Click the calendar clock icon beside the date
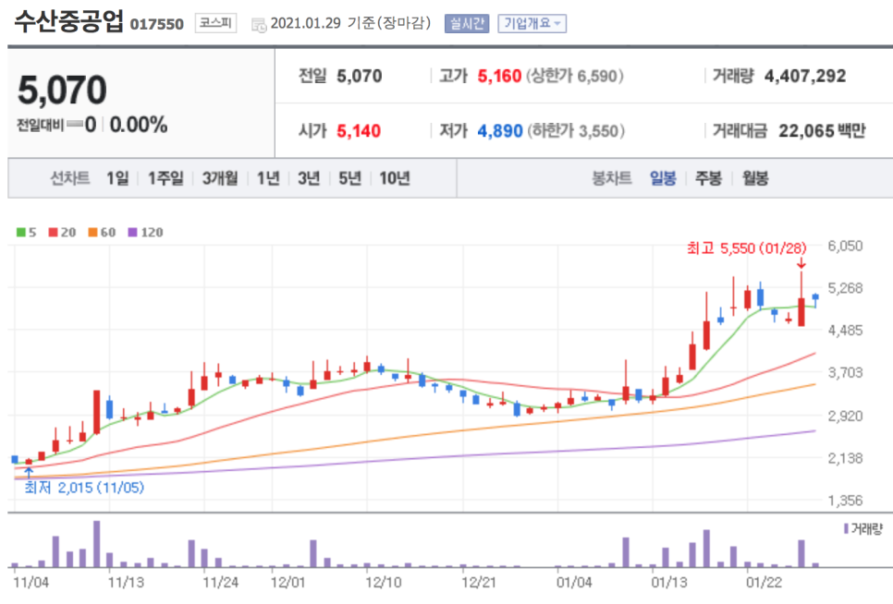This screenshot has height=604, width=893. tap(259, 25)
